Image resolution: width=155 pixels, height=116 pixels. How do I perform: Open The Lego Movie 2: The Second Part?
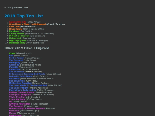click(x=28, y=86)
